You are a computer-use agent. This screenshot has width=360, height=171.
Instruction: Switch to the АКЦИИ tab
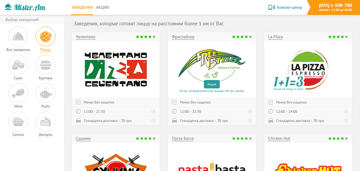coord(103,7)
